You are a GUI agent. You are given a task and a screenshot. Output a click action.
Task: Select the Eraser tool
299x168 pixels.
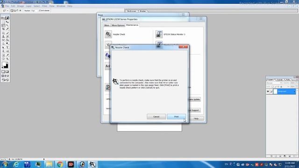3,40
